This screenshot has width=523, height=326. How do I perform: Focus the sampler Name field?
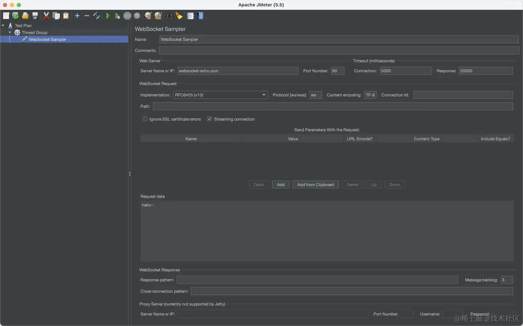[339, 40]
